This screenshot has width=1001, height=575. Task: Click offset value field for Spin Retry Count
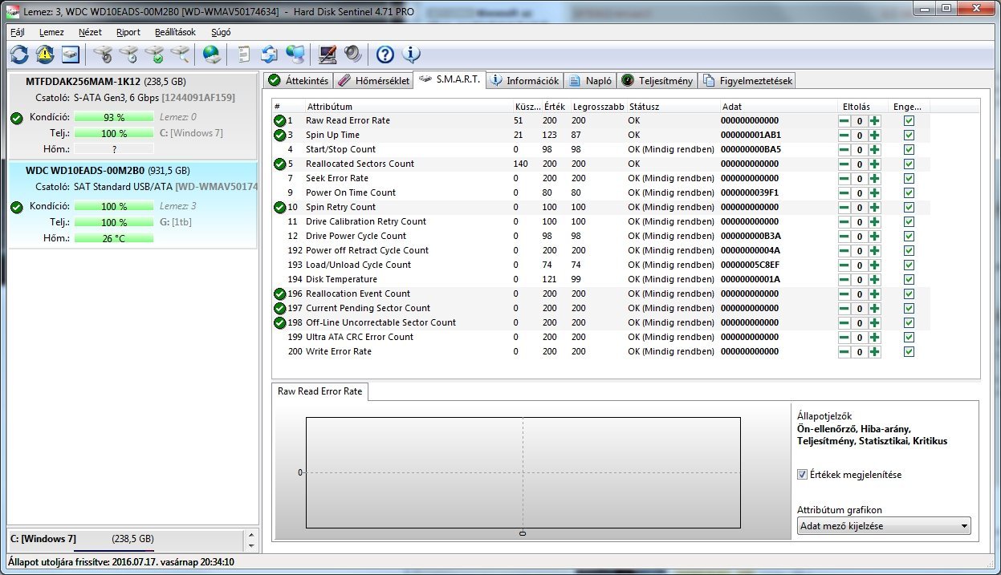(859, 207)
